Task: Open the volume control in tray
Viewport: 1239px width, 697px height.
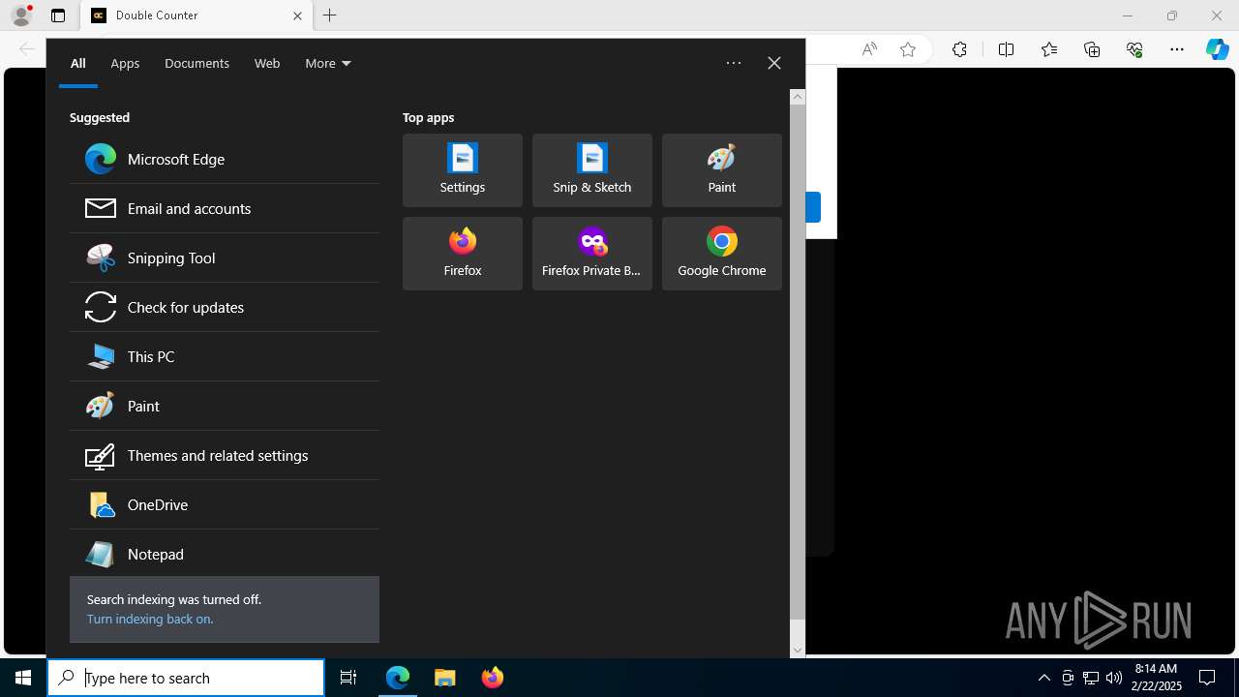Action: pos(1114,678)
